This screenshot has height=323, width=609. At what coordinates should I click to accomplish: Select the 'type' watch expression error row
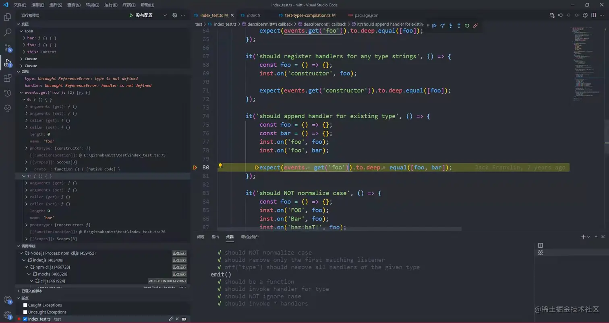click(x=103, y=78)
